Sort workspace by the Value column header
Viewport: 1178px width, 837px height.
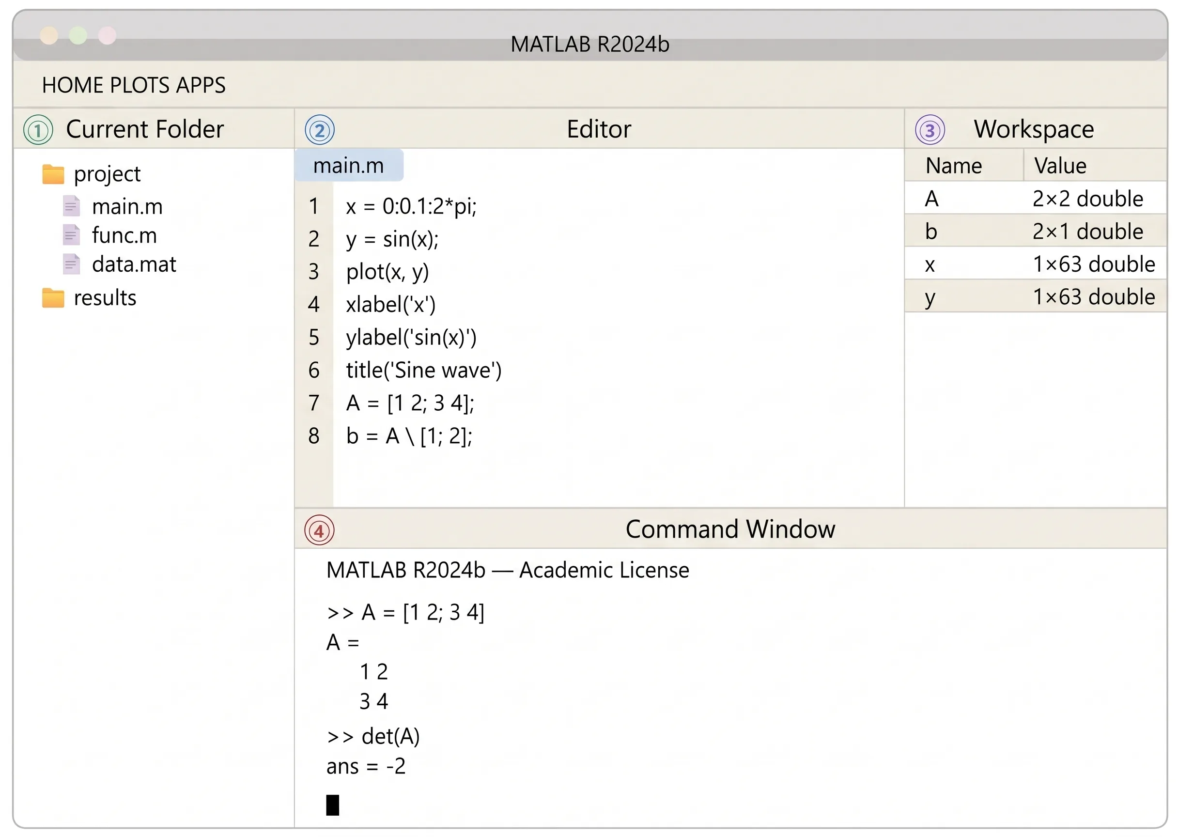tap(1095, 166)
